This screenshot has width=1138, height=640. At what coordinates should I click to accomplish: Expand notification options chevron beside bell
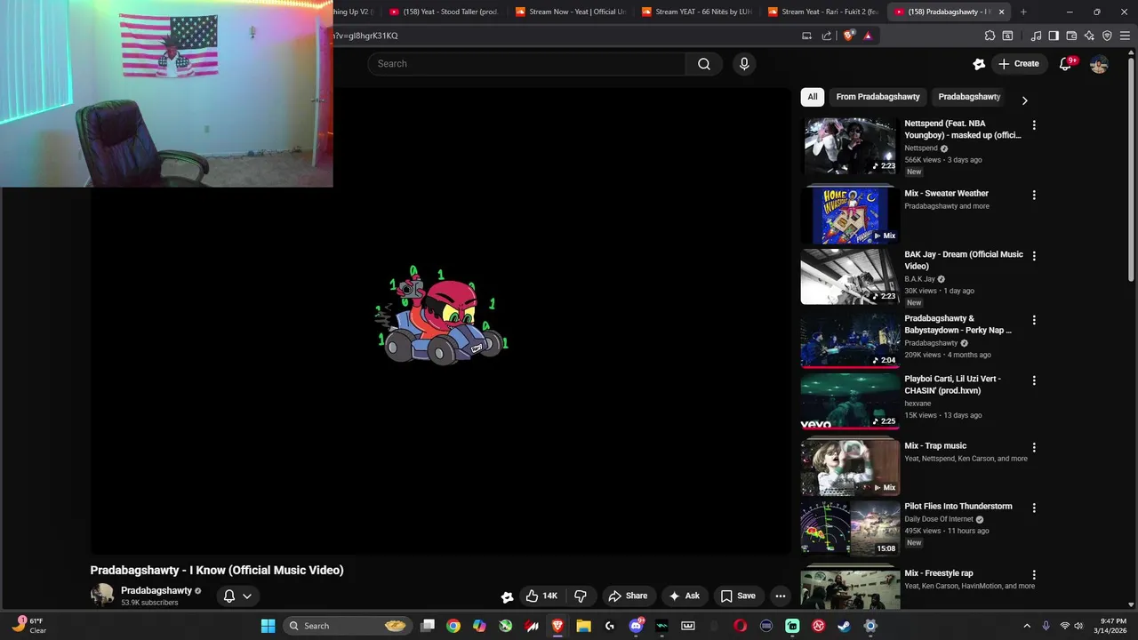[x=247, y=596]
